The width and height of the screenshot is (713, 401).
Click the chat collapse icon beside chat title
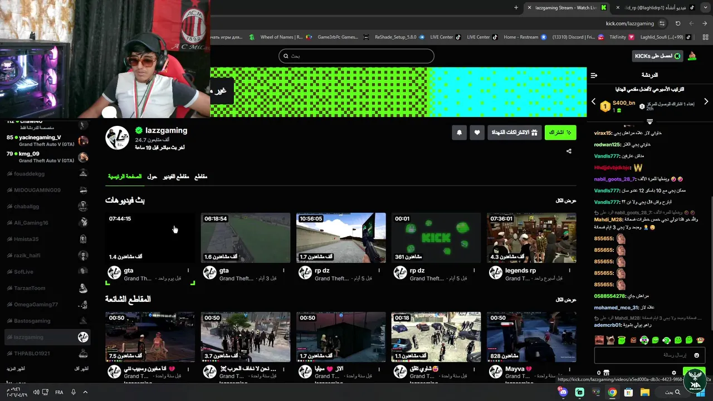594,75
